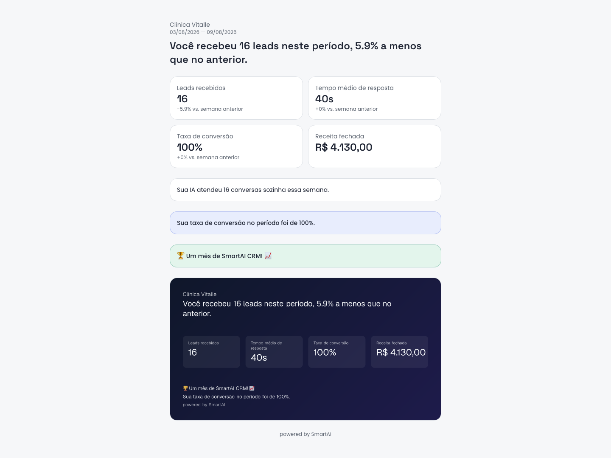The width and height of the screenshot is (611, 458).
Task: Click the small chart icon in dark card
Action: click(x=252, y=388)
